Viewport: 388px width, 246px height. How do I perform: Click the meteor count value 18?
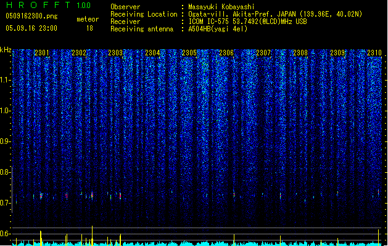[89, 28]
